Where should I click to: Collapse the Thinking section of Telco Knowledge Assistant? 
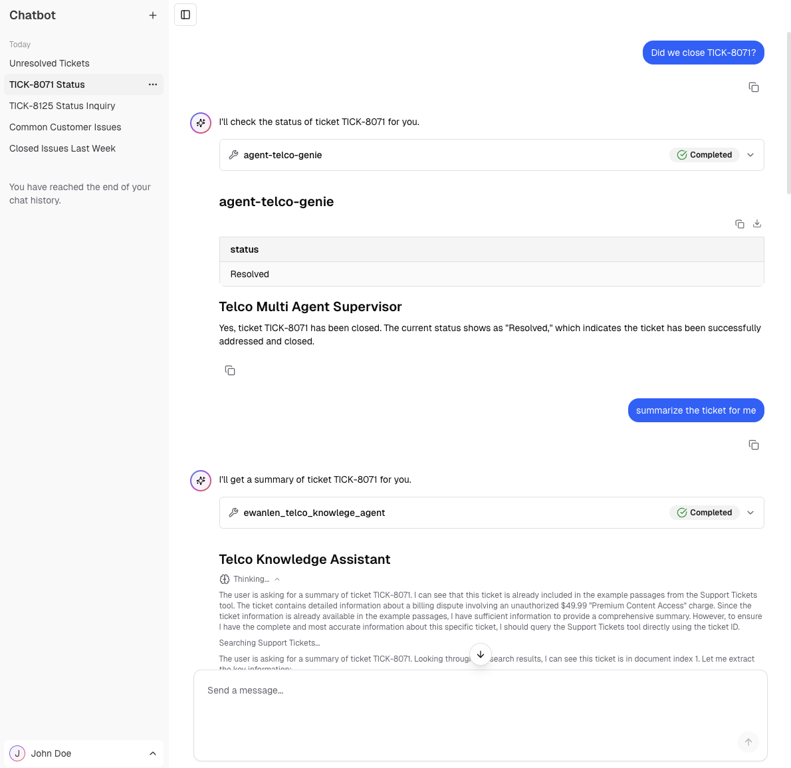point(277,578)
